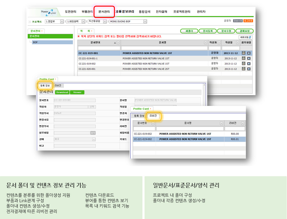This screenshot has height=219, width=287.
Task: Click the filter input under the 문서명 column in the main list
Action: (x=164, y=48)
